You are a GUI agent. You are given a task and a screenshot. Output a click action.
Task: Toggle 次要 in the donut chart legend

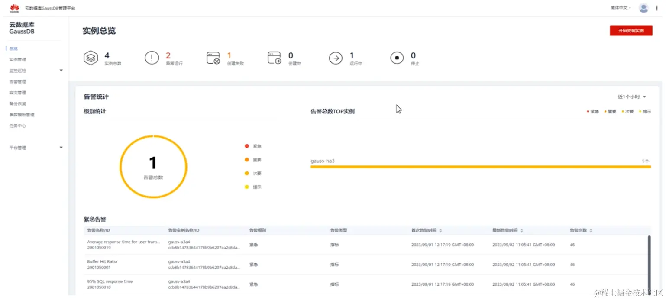click(x=253, y=174)
